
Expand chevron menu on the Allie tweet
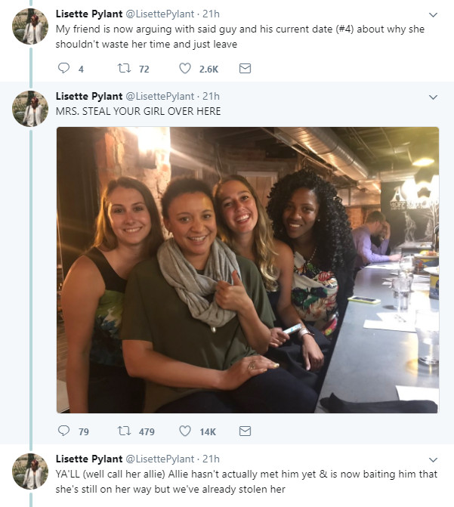click(433, 459)
